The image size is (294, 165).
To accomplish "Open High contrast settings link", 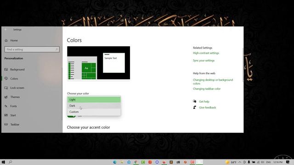I will click(206, 53).
